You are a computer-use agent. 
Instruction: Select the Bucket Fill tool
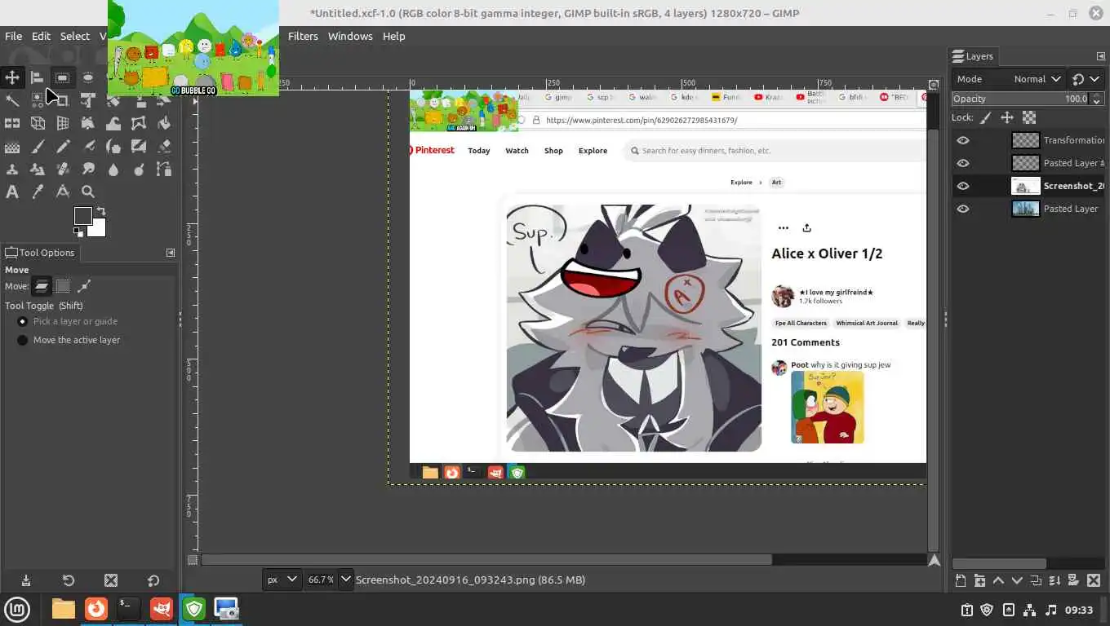tap(164, 123)
